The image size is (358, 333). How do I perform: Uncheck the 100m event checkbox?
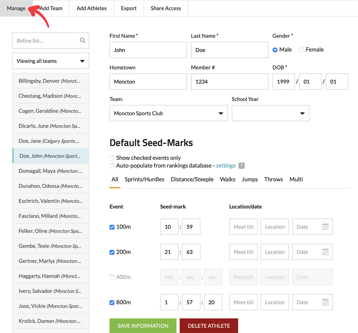pos(112,227)
